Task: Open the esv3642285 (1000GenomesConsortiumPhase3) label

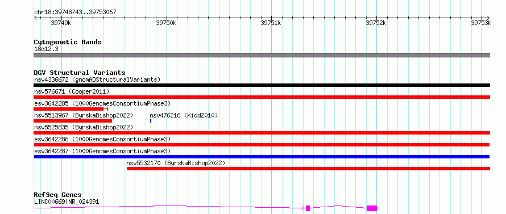Action: [x=102, y=103]
